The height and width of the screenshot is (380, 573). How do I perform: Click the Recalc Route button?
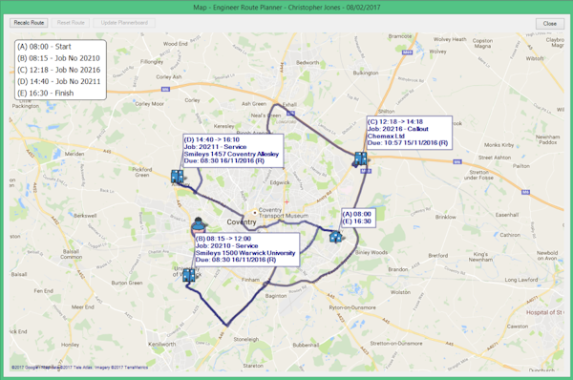[29, 23]
